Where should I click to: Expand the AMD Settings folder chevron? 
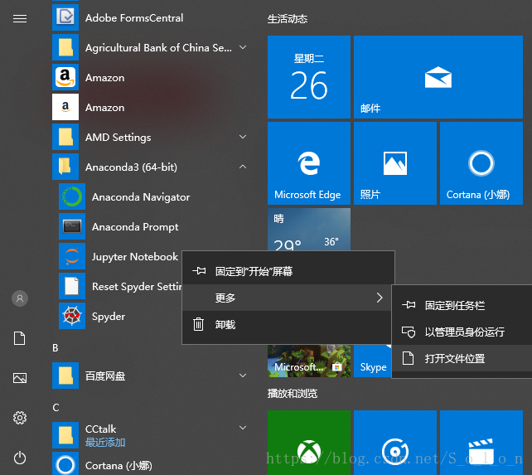[243, 137]
